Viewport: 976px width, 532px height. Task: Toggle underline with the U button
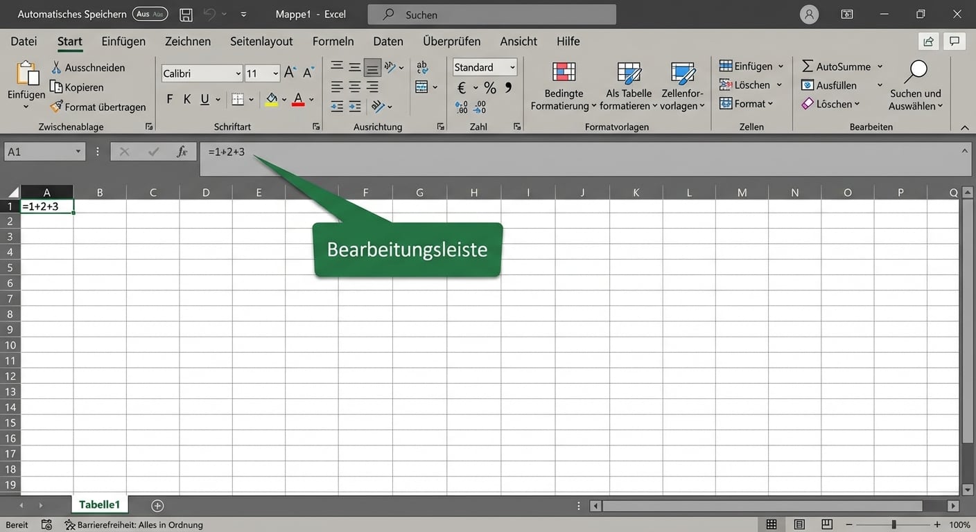204,99
